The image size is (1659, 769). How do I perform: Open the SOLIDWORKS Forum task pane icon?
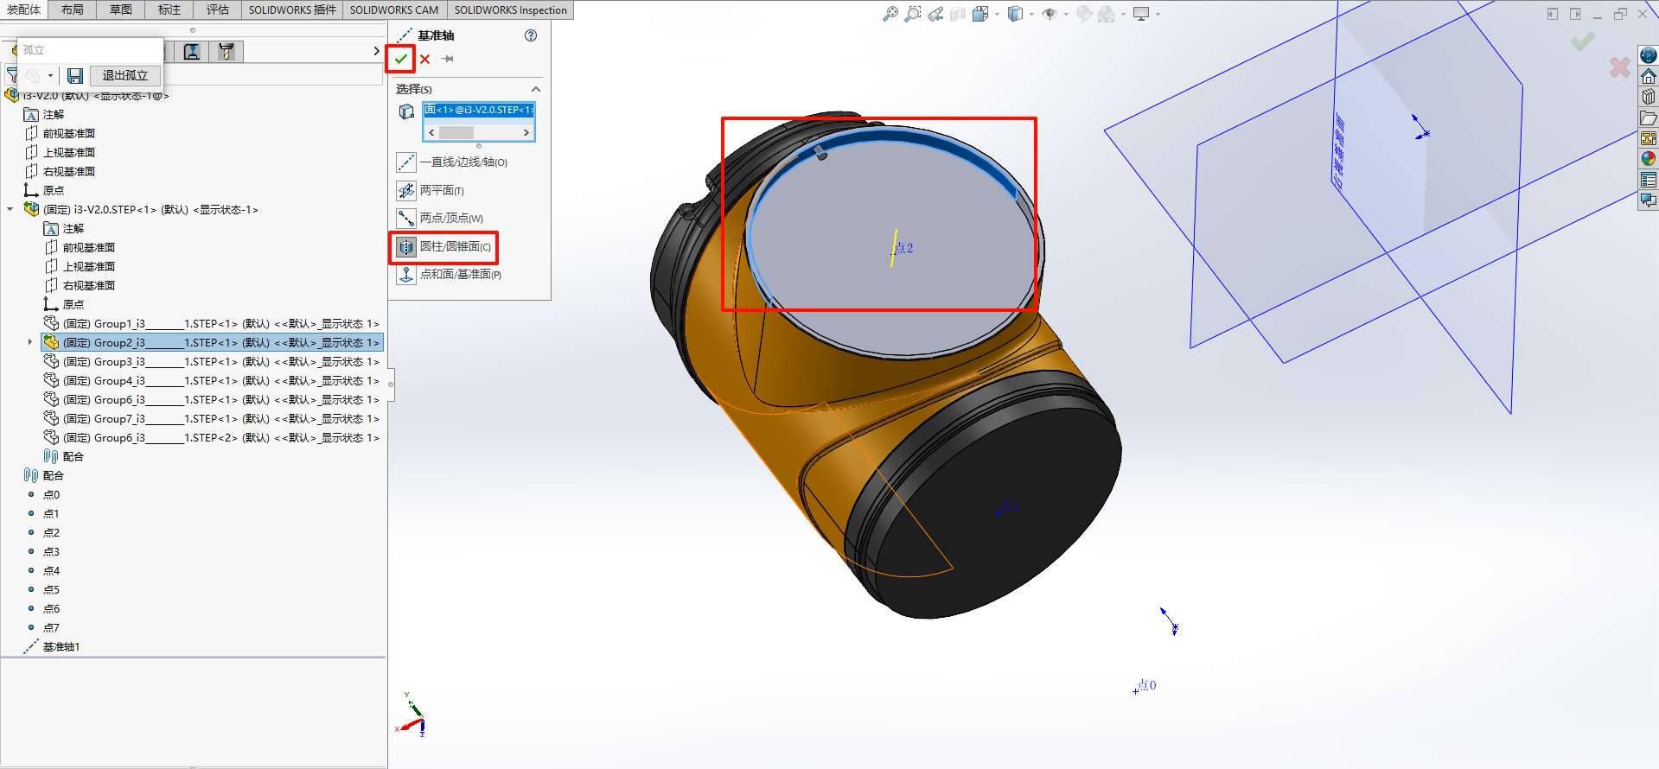click(x=1649, y=200)
